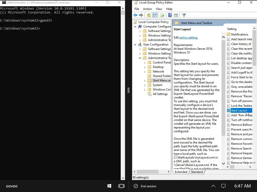
Task: Select Clear history of recently opened setting
Action: tap(239, 44)
